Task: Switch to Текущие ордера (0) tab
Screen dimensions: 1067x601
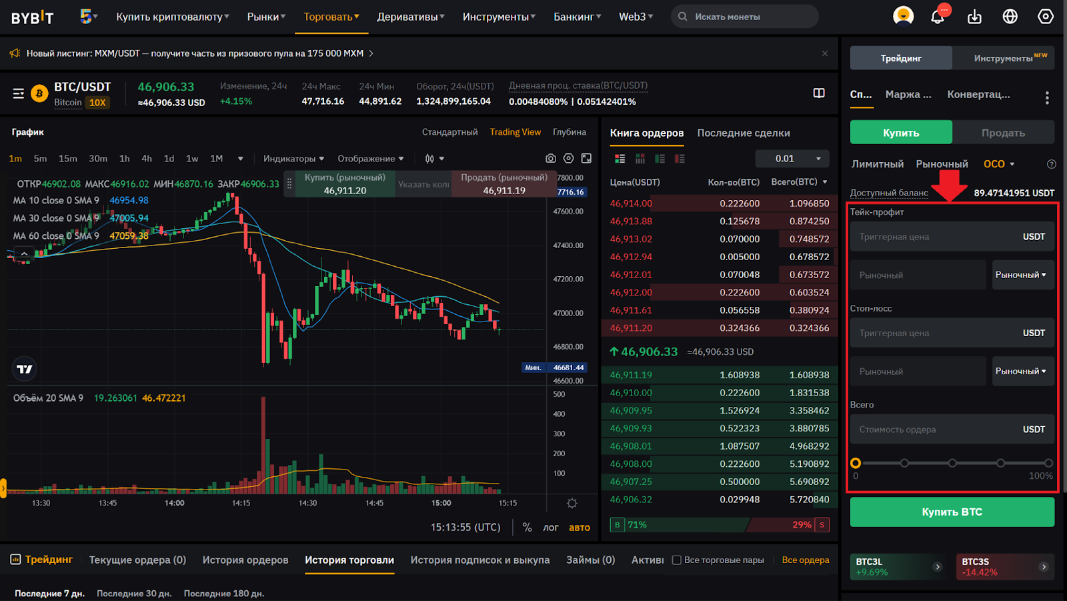Action: [x=137, y=560]
